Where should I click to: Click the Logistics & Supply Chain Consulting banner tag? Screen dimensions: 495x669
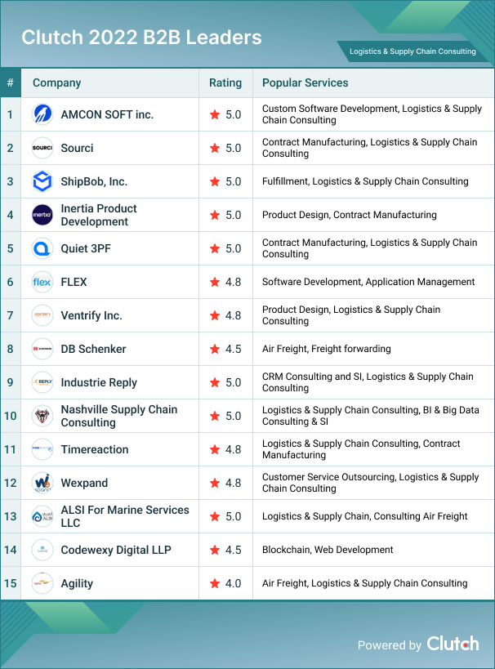click(412, 51)
